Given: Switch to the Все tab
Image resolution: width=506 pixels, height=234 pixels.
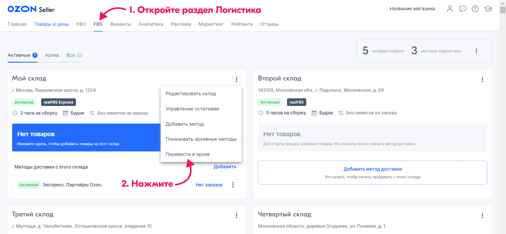Looking at the screenshot, I should 71,55.
